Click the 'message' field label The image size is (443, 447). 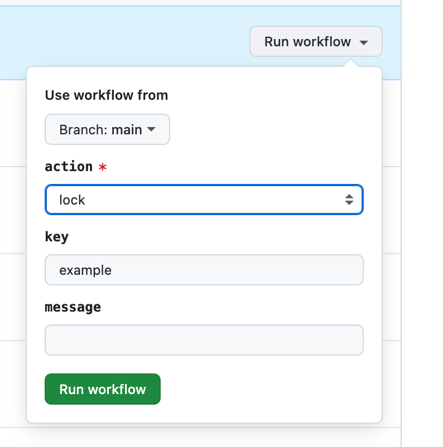[x=73, y=307]
